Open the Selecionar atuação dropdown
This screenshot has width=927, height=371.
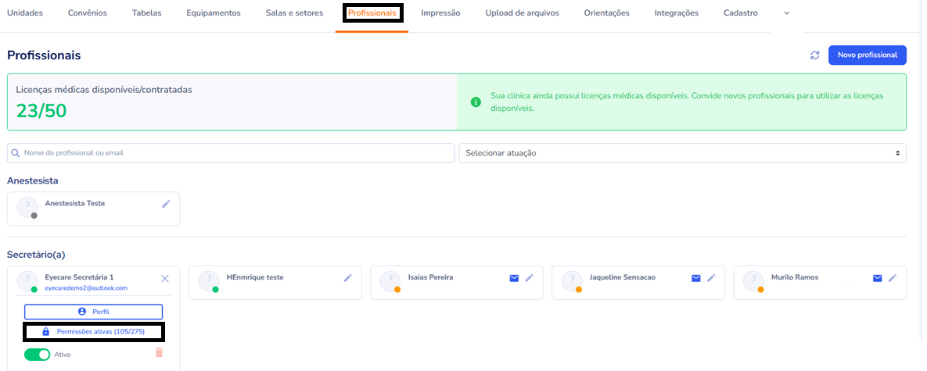pos(682,153)
